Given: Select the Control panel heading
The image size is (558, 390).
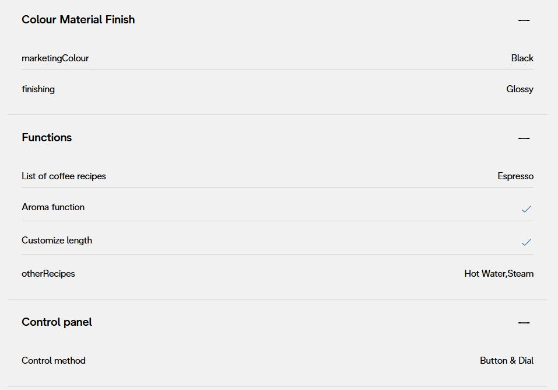Looking at the screenshot, I should pyautogui.click(x=57, y=322).
